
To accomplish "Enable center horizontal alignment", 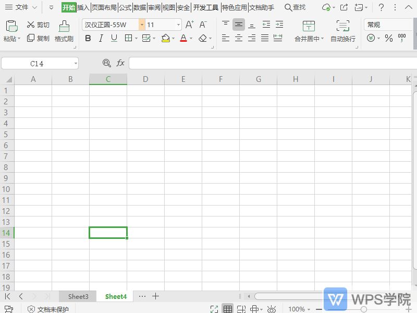I will coord(239,38).
